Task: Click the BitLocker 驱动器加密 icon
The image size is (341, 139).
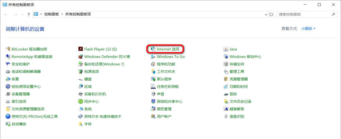Action: [x=8, y=49]
